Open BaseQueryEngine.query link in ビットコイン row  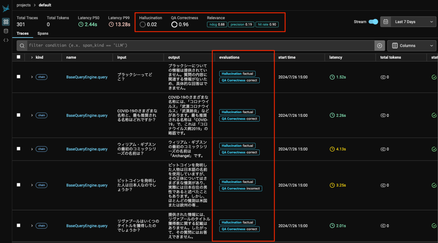87,185
